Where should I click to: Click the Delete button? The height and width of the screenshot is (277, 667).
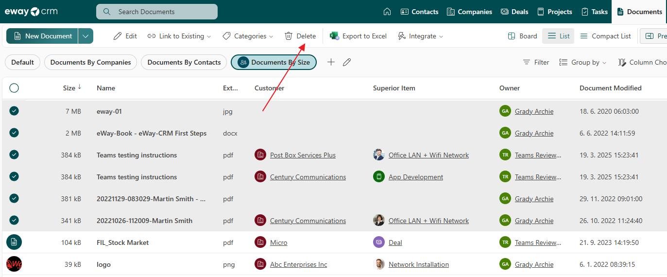[300, 36]
